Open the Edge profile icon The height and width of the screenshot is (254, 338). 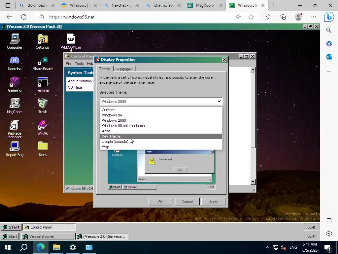point(298,17)
